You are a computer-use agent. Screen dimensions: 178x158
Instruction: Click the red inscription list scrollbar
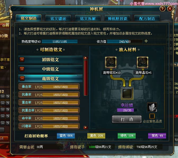(x=86, y=78)
